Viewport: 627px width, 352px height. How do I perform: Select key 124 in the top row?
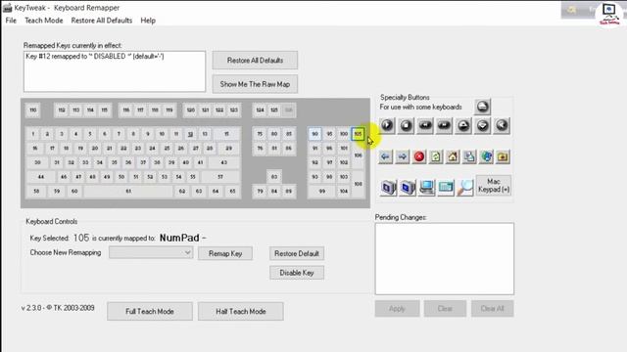(260, 110)
